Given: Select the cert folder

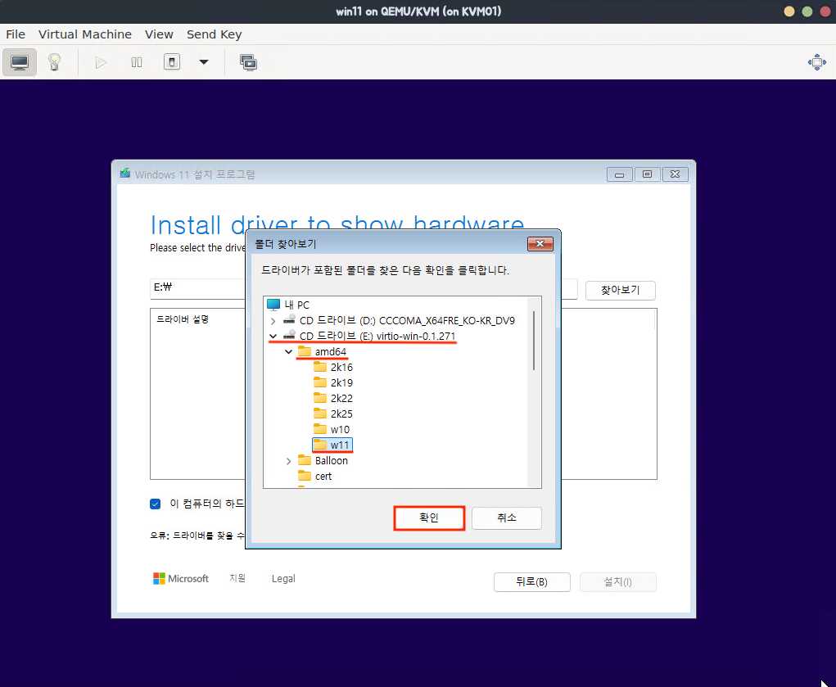Looking at the screenshot, I should pos(323,477).
